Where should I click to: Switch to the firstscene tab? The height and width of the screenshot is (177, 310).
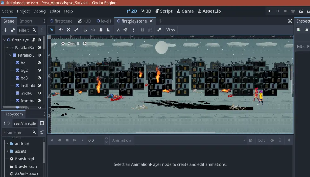click(x=61, y=21)
